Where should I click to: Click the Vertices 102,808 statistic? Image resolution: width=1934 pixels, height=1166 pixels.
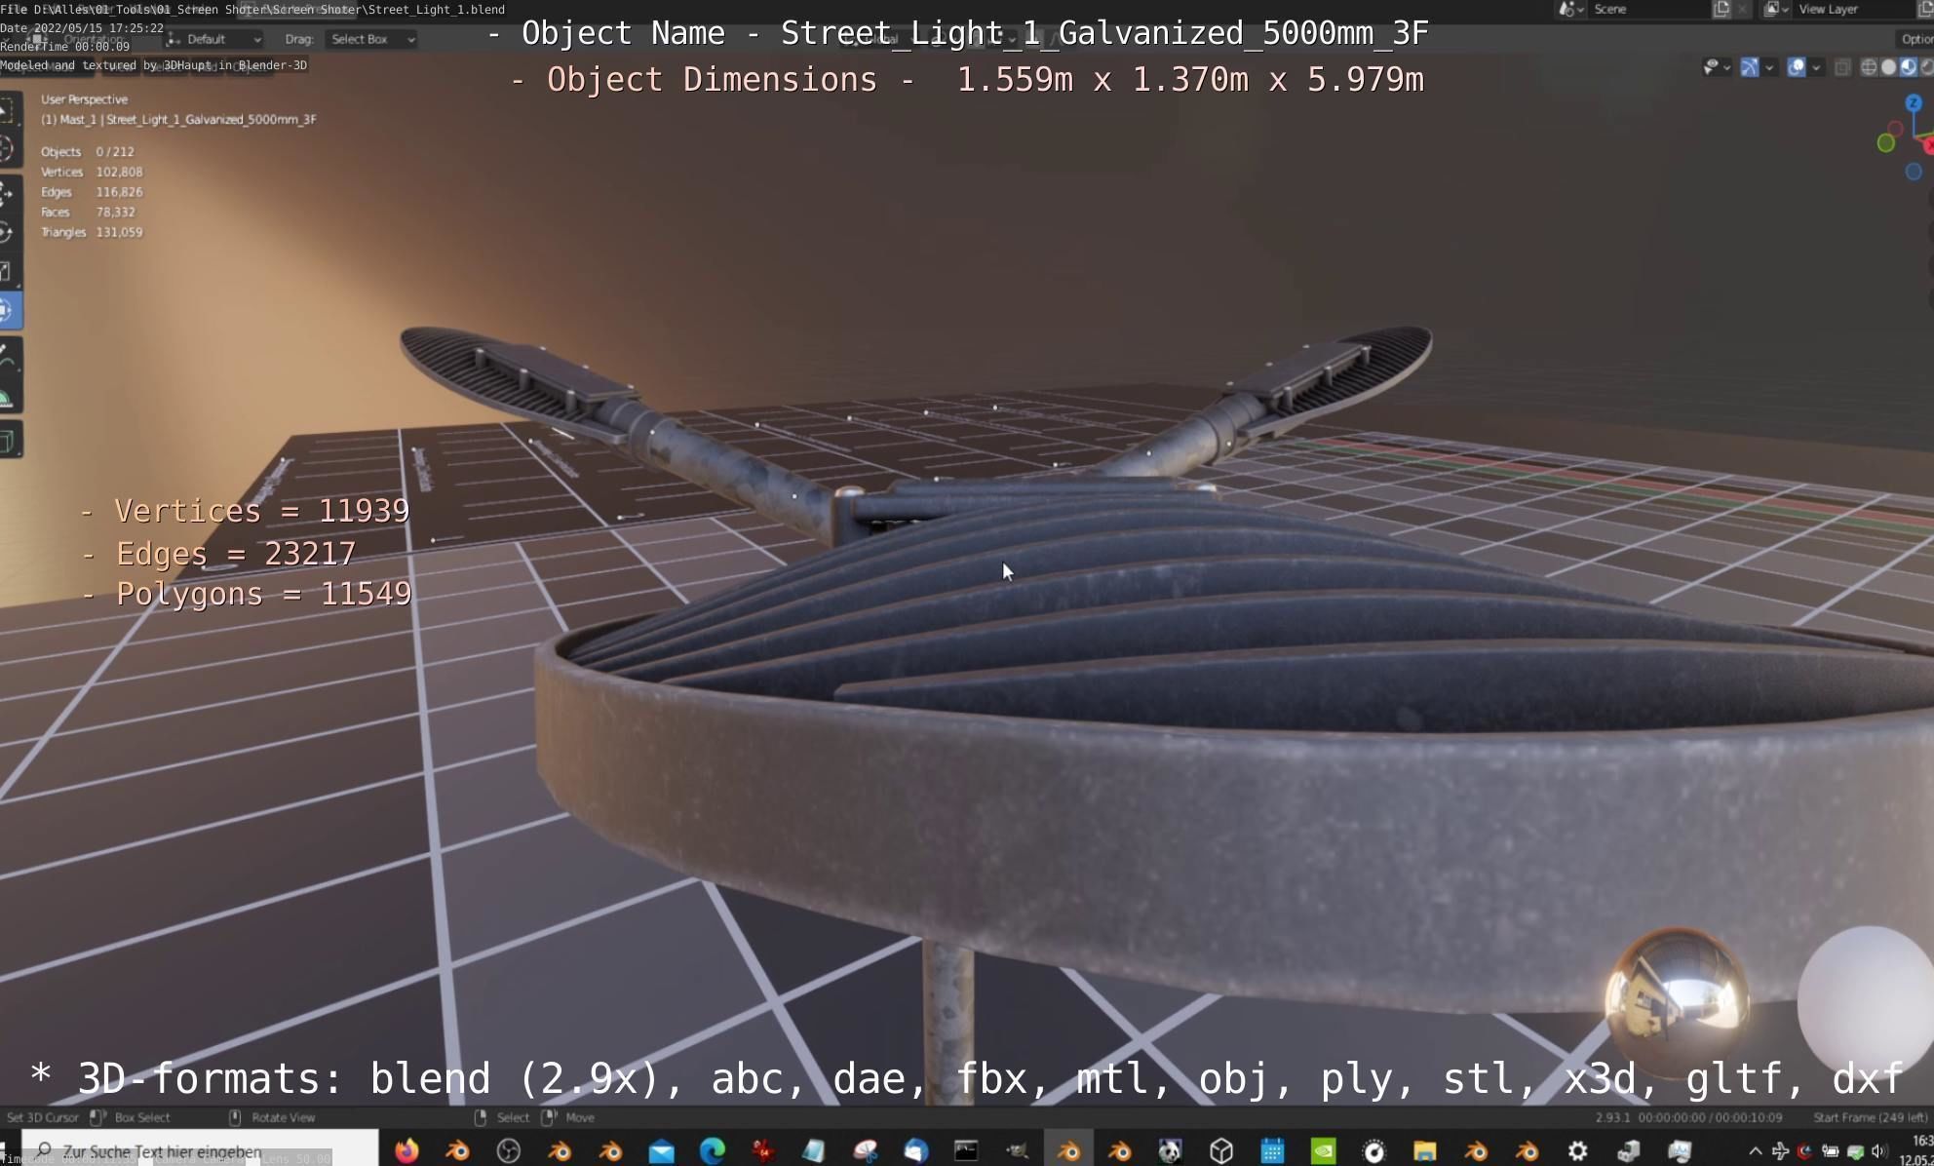92,172
